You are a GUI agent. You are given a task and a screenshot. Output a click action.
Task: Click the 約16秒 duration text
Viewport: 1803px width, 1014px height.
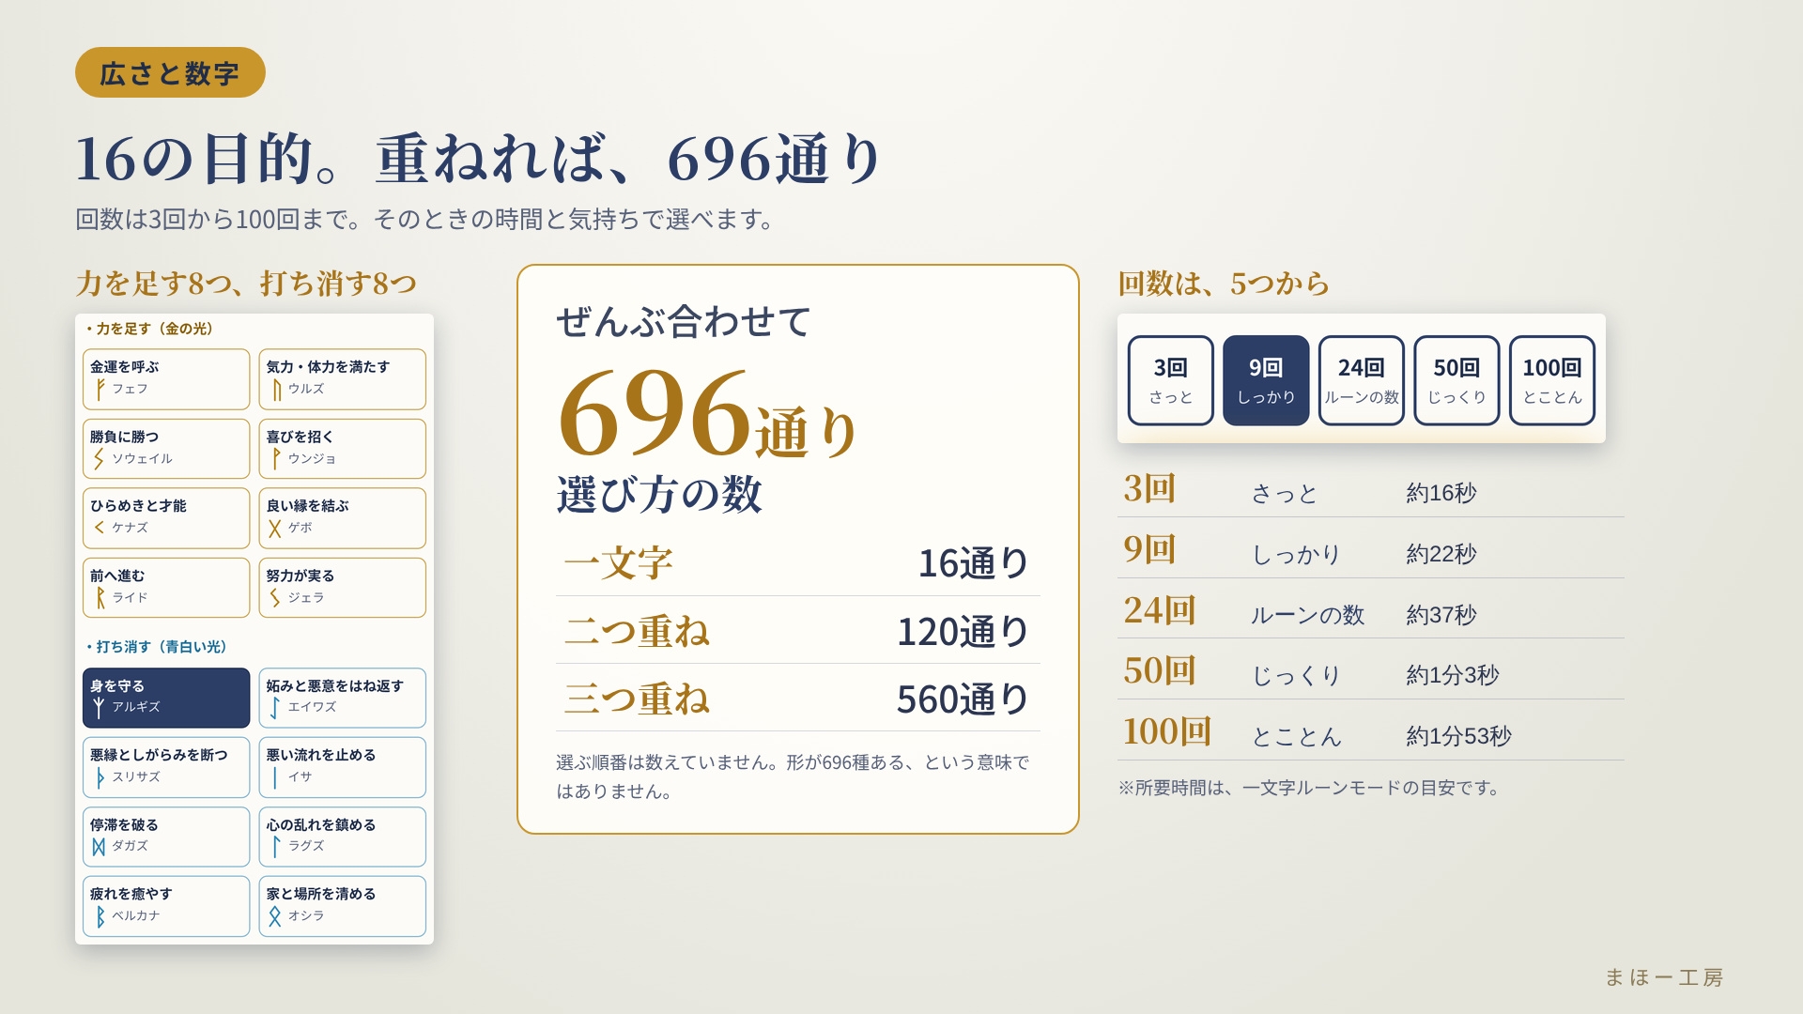pyautogui.click(x=1441, y=493)
